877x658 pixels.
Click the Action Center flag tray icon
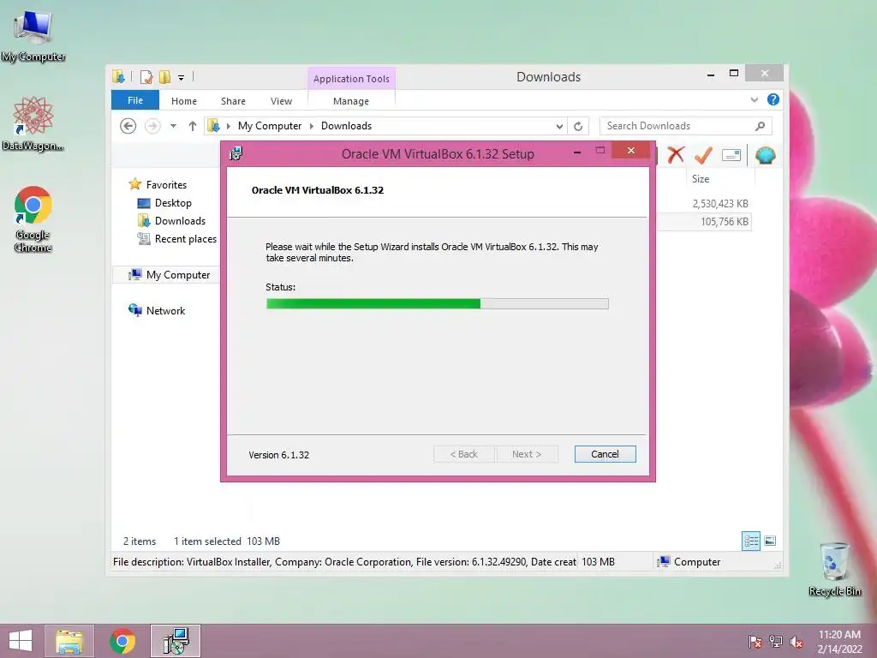pyautogui.click(x=755, y=642)
